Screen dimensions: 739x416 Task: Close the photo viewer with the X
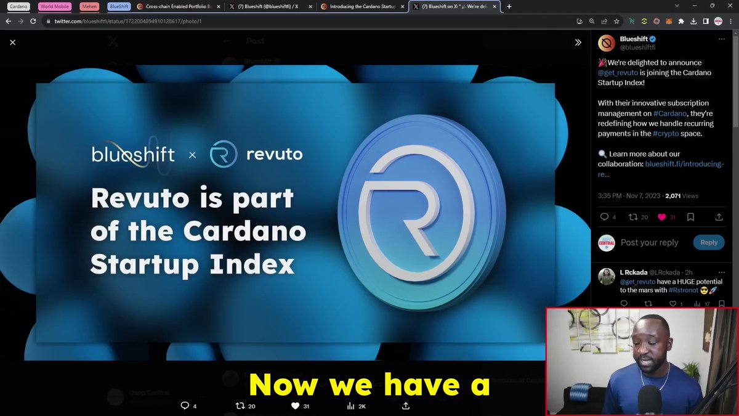tap(12, 43)
